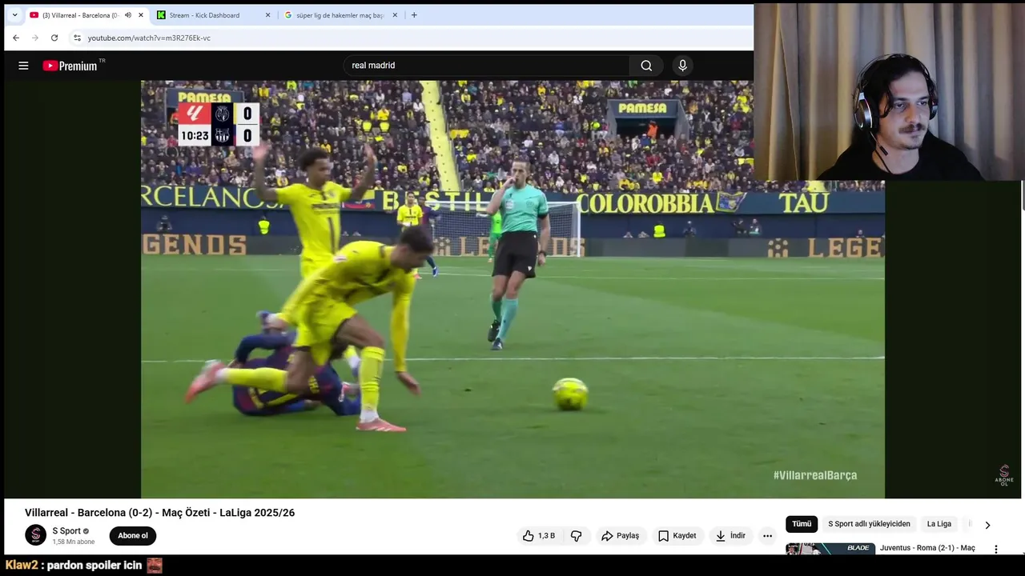
Task: Open the YouTube hamburger guide menu
Action: (x=23, y=66)
